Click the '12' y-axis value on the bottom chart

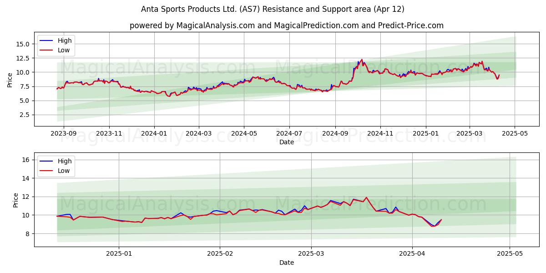tap(26, 197)
